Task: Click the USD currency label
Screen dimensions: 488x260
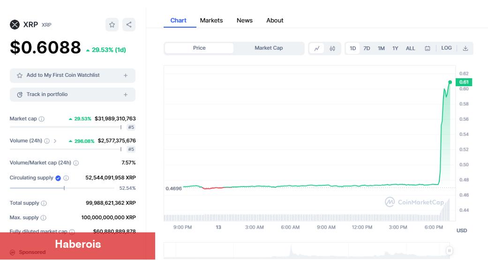Action: coord(462,230)
